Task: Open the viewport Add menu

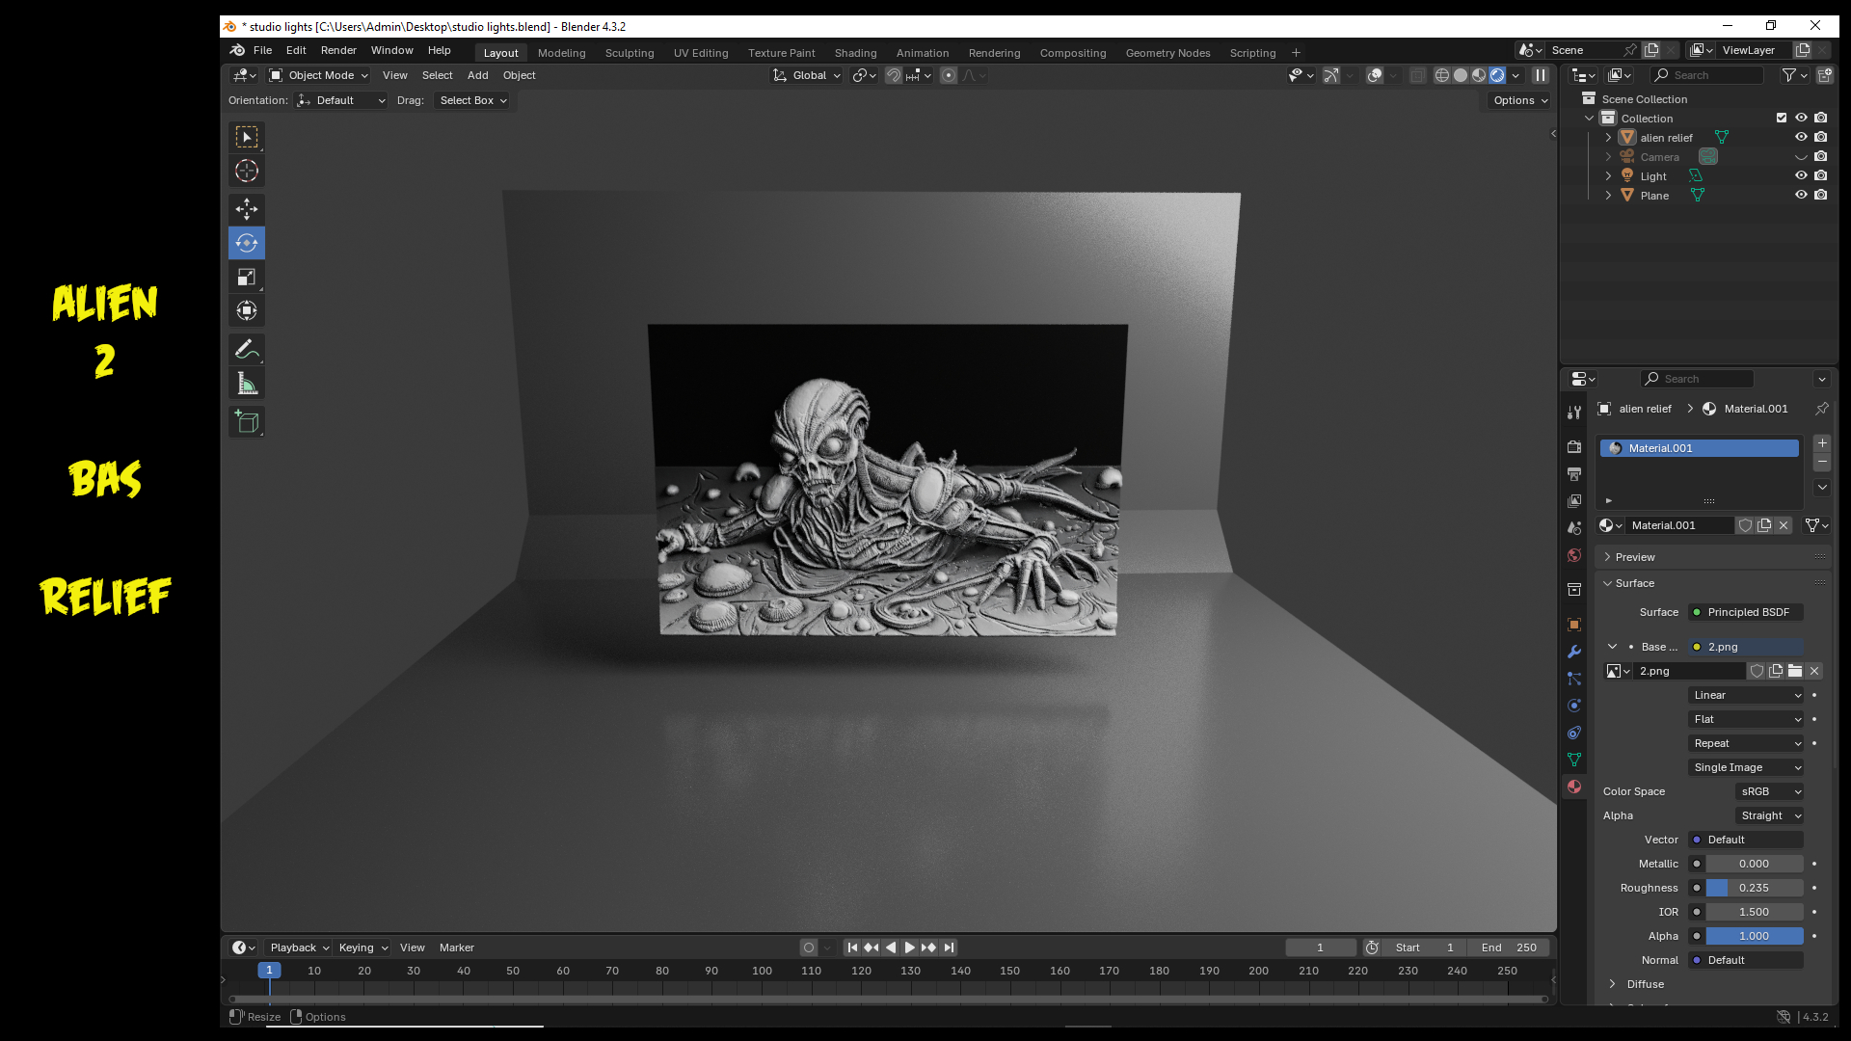Action: coord(477,75)
